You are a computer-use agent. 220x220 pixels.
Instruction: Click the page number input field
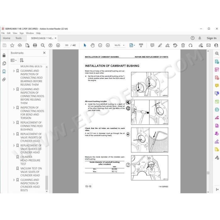(x=67, y=45)
